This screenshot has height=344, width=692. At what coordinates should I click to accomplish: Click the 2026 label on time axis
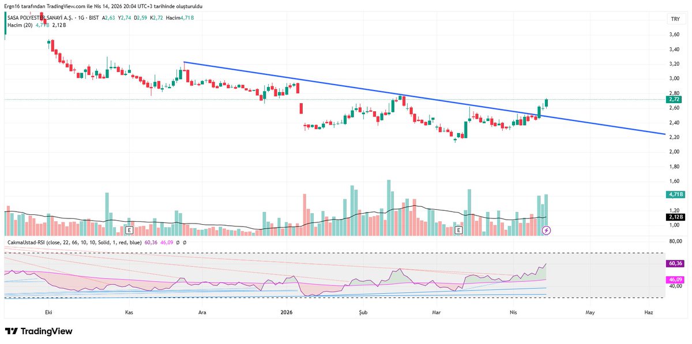pos(286,312)
